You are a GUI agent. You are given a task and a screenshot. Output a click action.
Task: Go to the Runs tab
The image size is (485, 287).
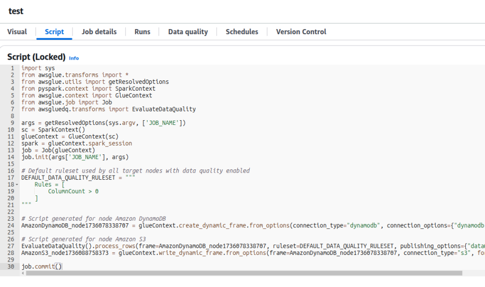pos(142,32)
